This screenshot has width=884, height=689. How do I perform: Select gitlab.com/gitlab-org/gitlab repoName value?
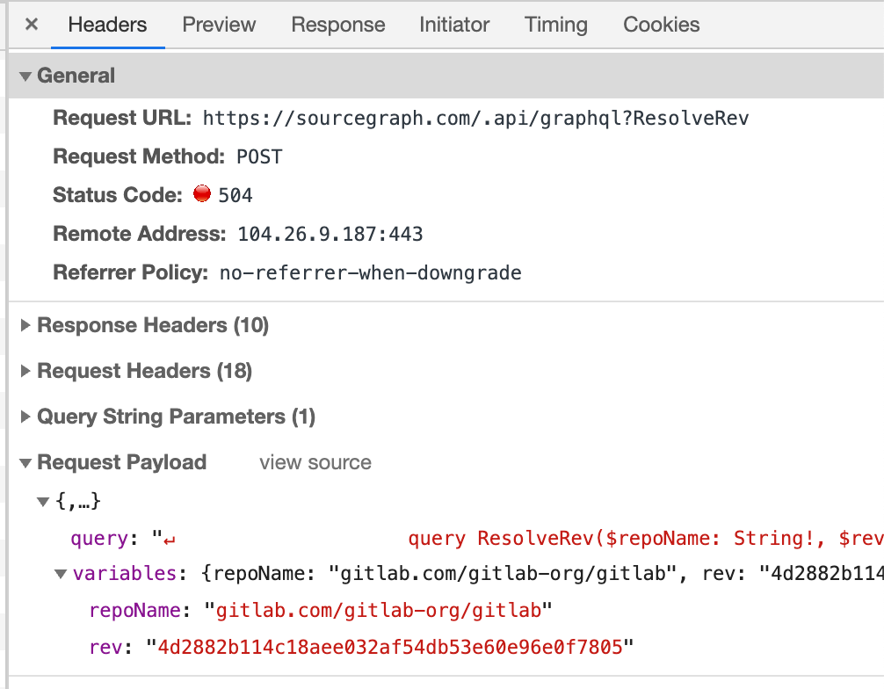click(x=379, y=610)
